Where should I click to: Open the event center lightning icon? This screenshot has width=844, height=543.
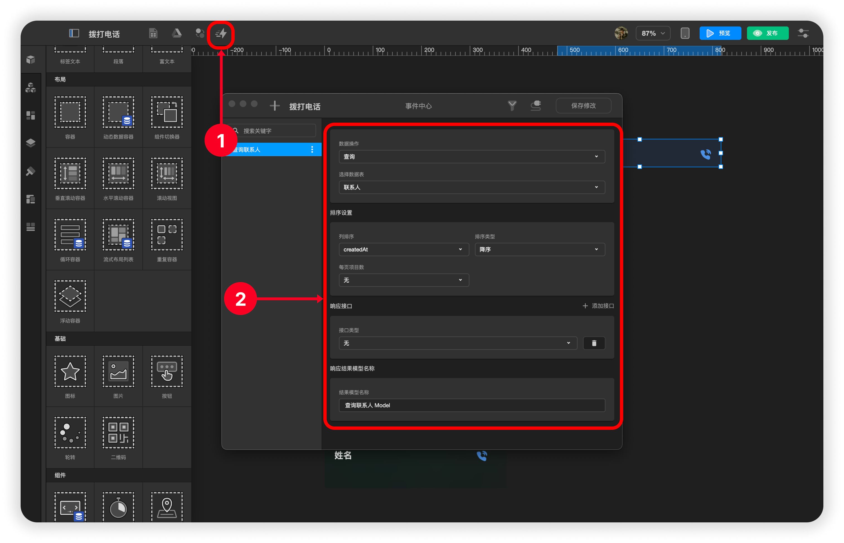(x=221, y=34)
